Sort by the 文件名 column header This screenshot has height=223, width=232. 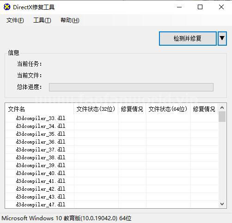40,109
